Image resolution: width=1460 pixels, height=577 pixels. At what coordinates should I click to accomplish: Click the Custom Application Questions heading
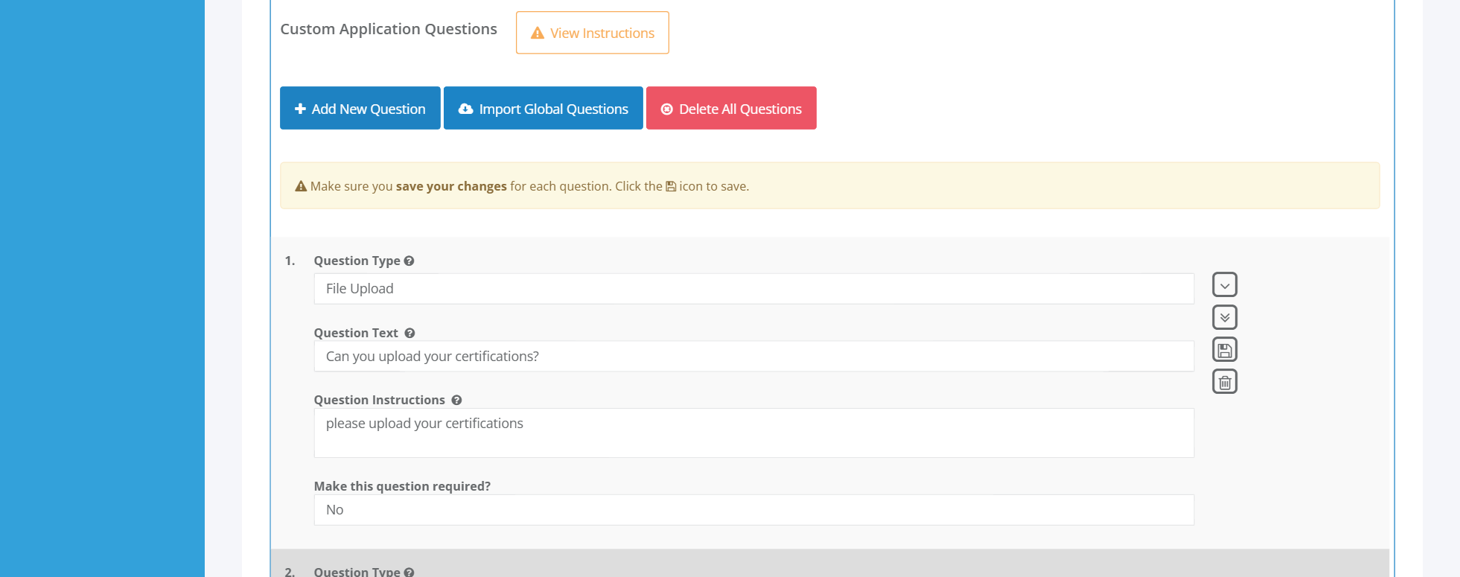pos(389,29)
